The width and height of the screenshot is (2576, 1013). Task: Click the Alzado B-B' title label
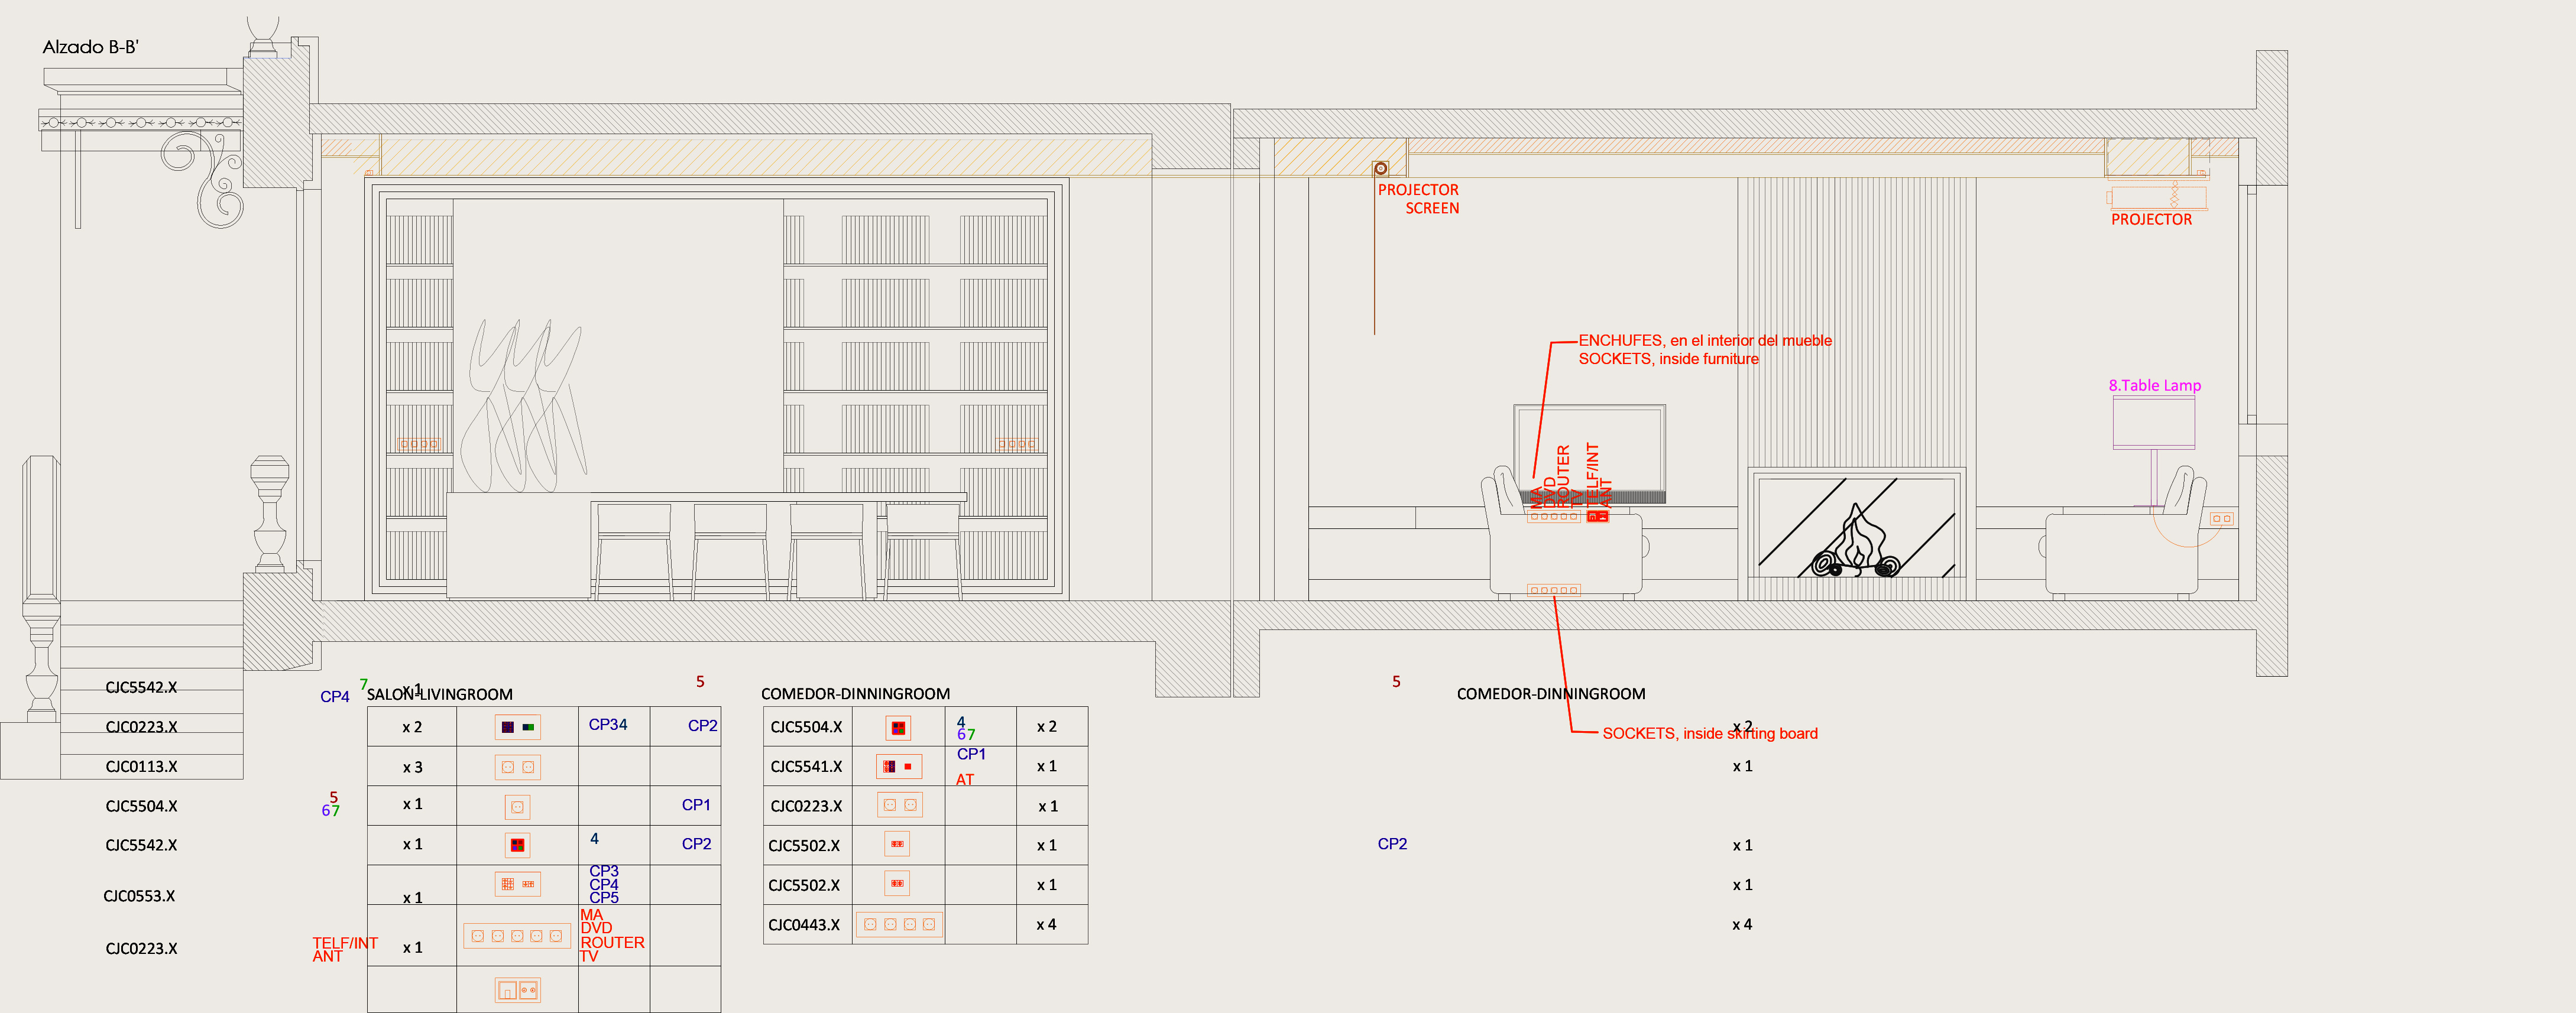[x=91, y=47]
